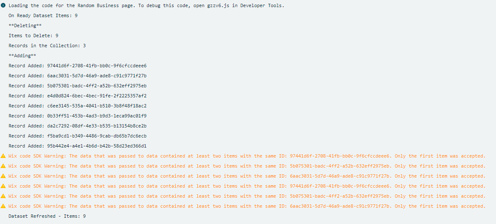
Task: Select the 'Loading the code for the Random Business page' line
Action: coord(146,5)
